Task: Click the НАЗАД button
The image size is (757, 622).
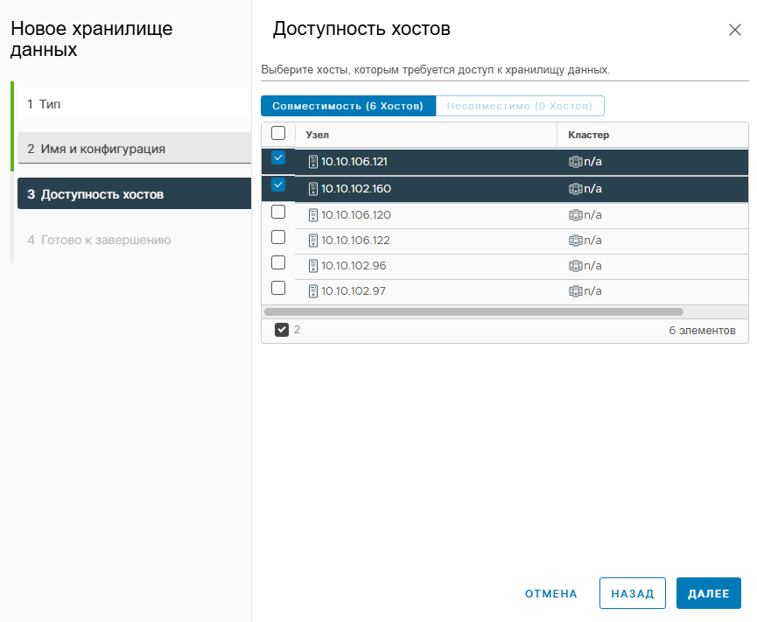Action: coord(633,593)
